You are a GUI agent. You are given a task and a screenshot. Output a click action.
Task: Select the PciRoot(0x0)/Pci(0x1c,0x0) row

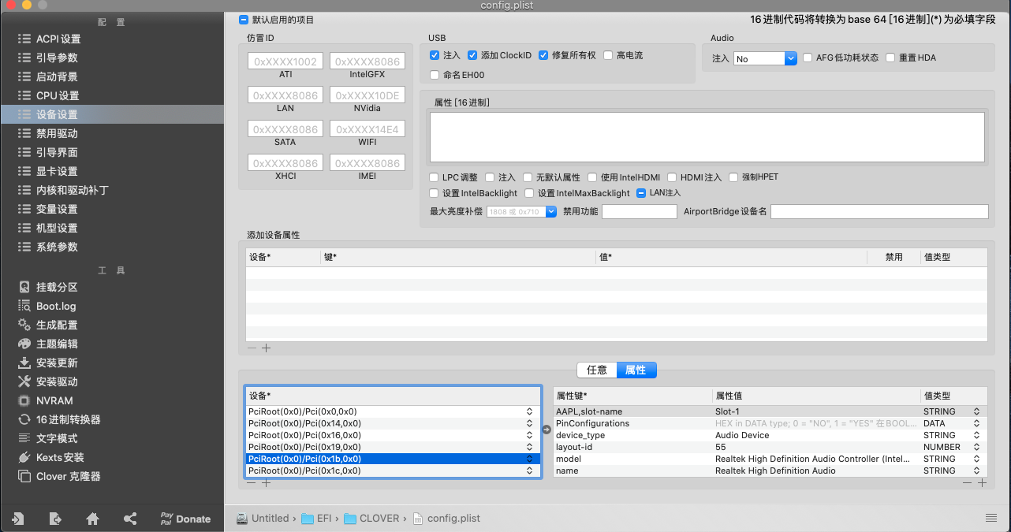[x=393, y=471]
